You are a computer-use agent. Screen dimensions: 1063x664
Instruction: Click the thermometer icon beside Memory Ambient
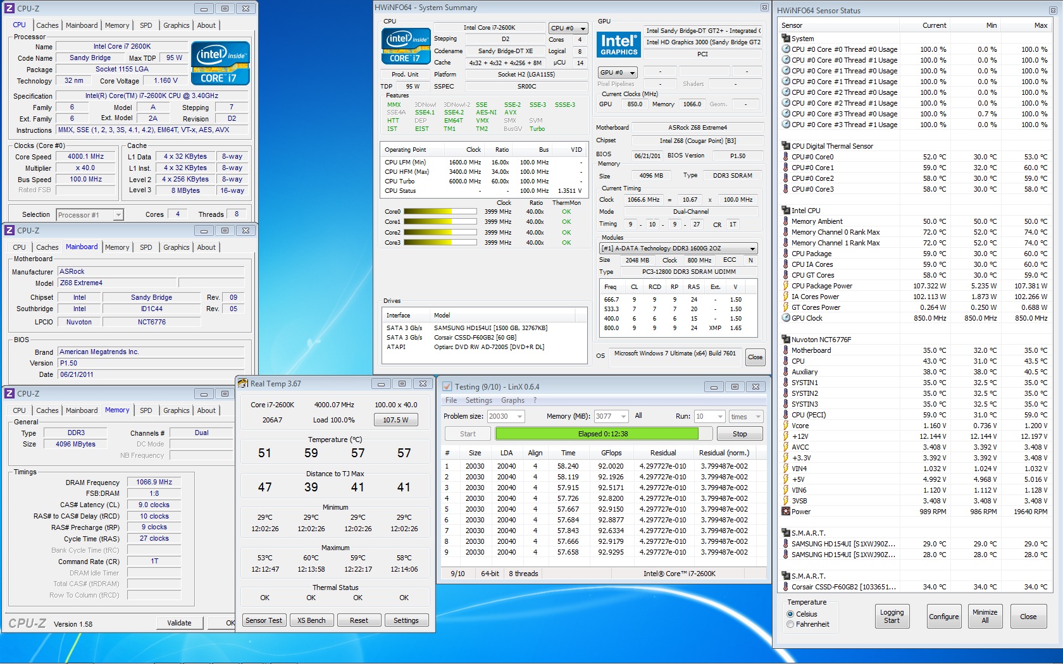(786, 221)
